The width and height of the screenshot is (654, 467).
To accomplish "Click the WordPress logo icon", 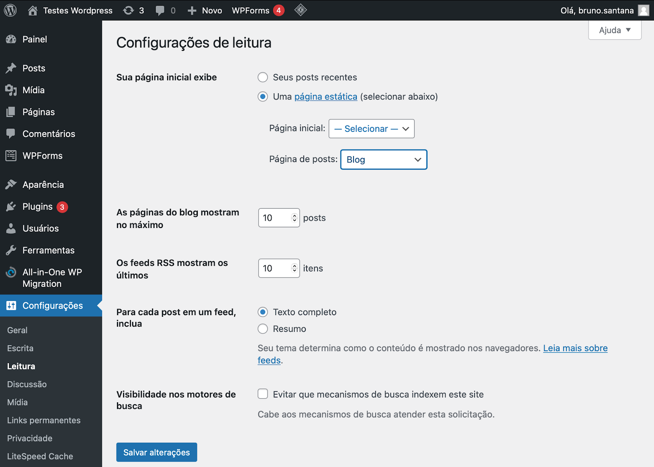I will (10, 10).
